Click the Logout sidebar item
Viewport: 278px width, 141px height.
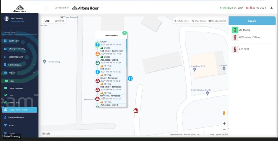click(12, 133)
